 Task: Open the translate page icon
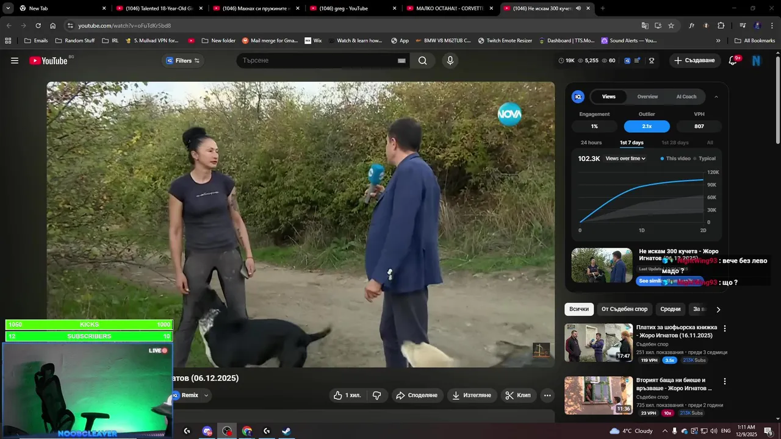click(645, 26)
